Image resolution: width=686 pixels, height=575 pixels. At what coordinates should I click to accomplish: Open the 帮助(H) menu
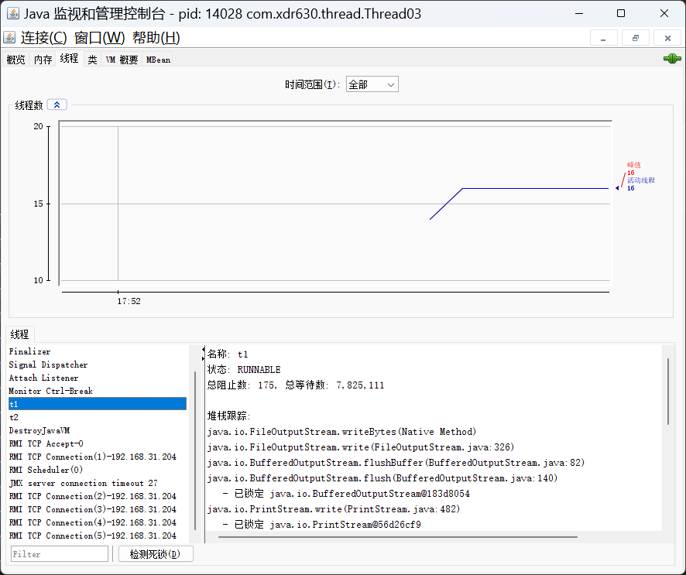156,38
